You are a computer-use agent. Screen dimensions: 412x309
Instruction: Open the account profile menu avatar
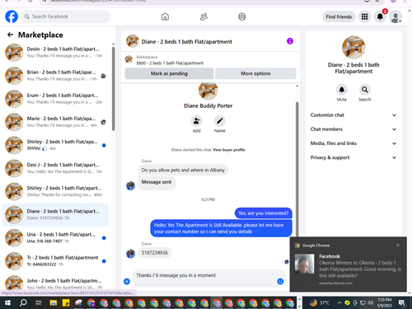396,17
